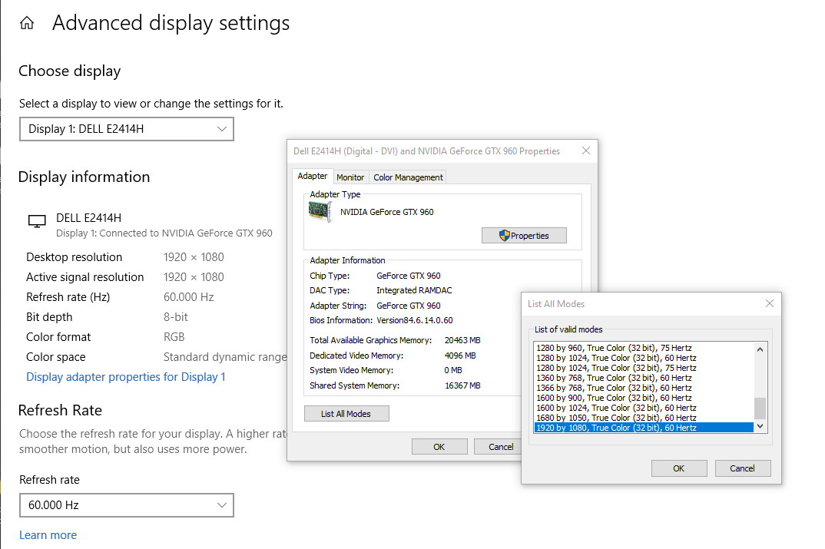Screen dimensions: 825x549
Task: Select mode 1600 by 1024, 60 Hertz
Action: click(644, 408)
